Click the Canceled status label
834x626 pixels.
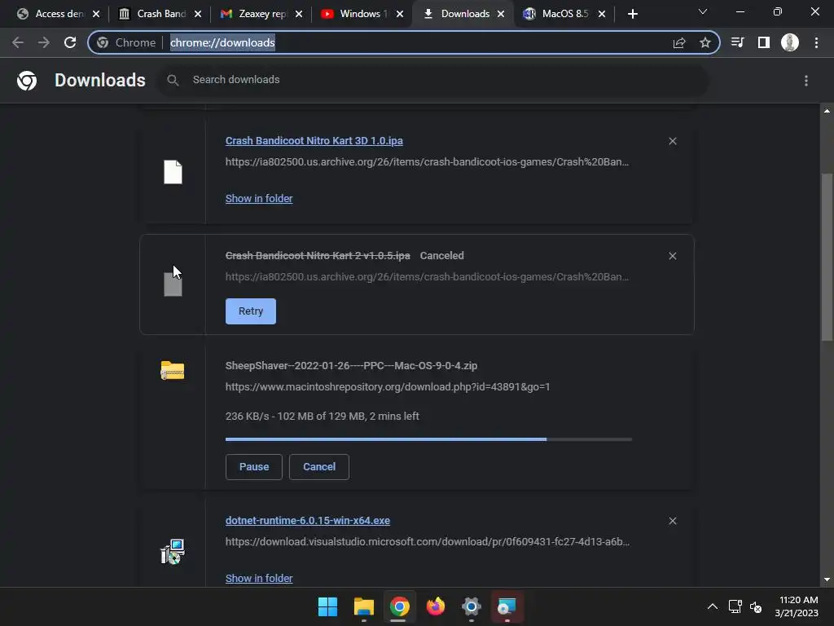coord(441,256)
